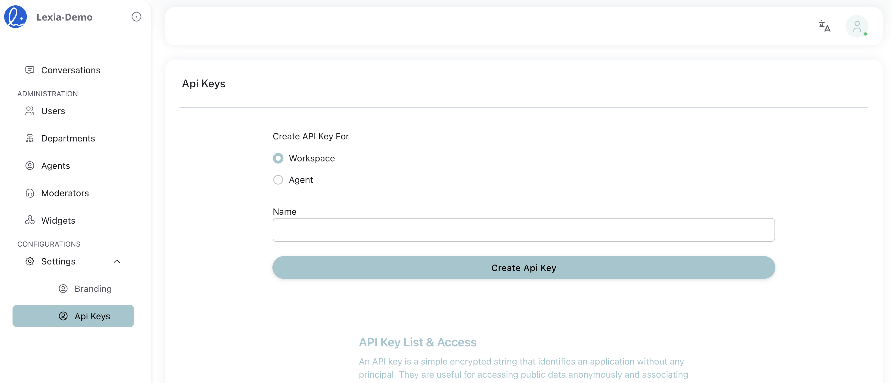Click the Name input field
Screen dimensions: 891x383
[x=523, y=230]
